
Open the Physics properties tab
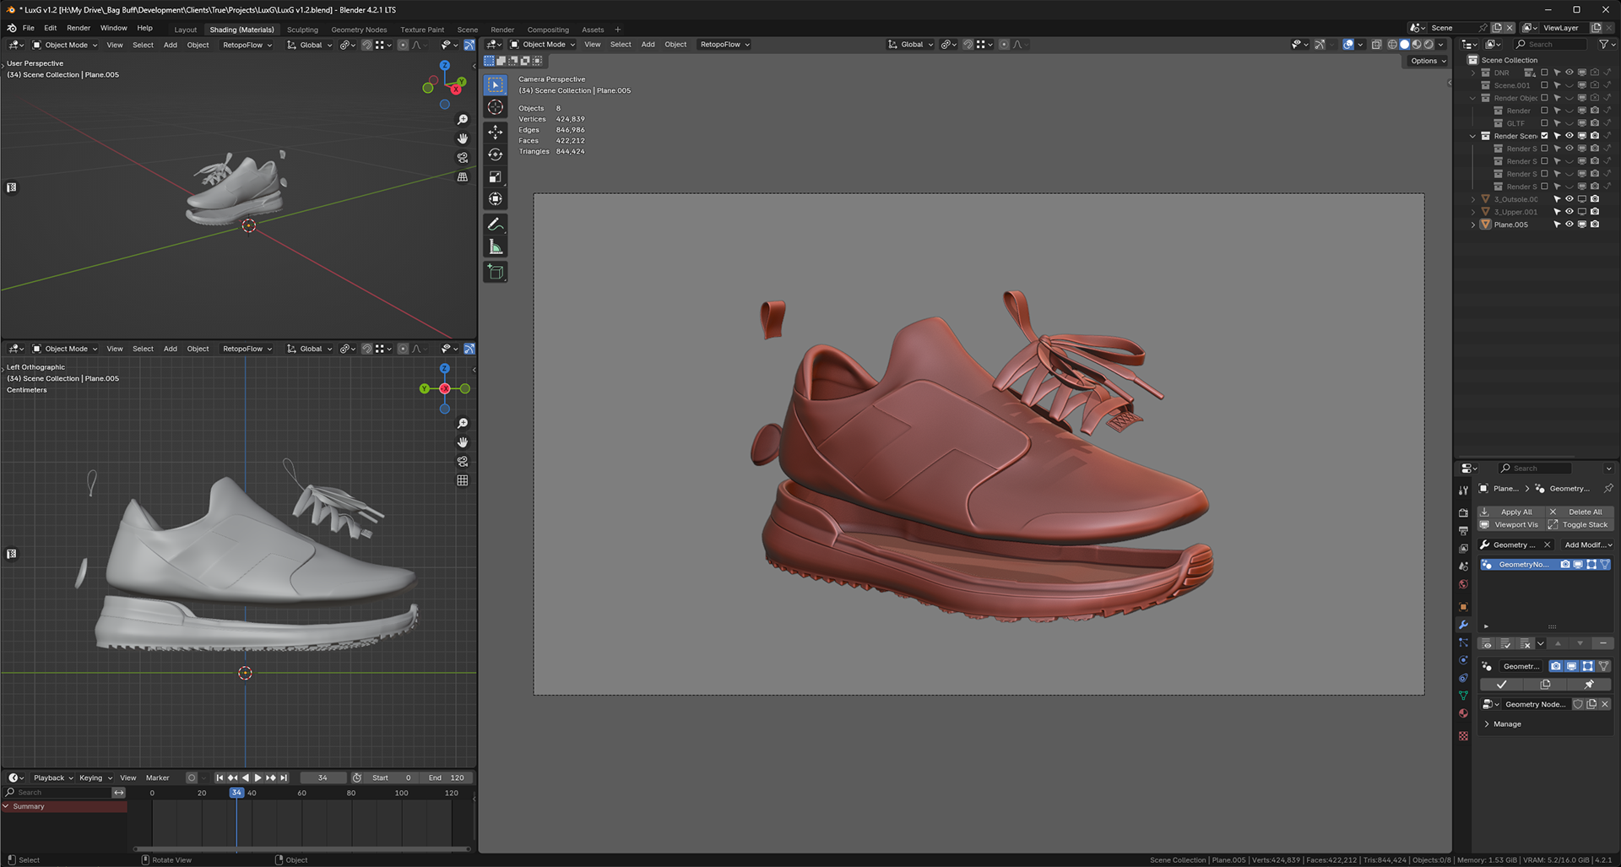1463,660
